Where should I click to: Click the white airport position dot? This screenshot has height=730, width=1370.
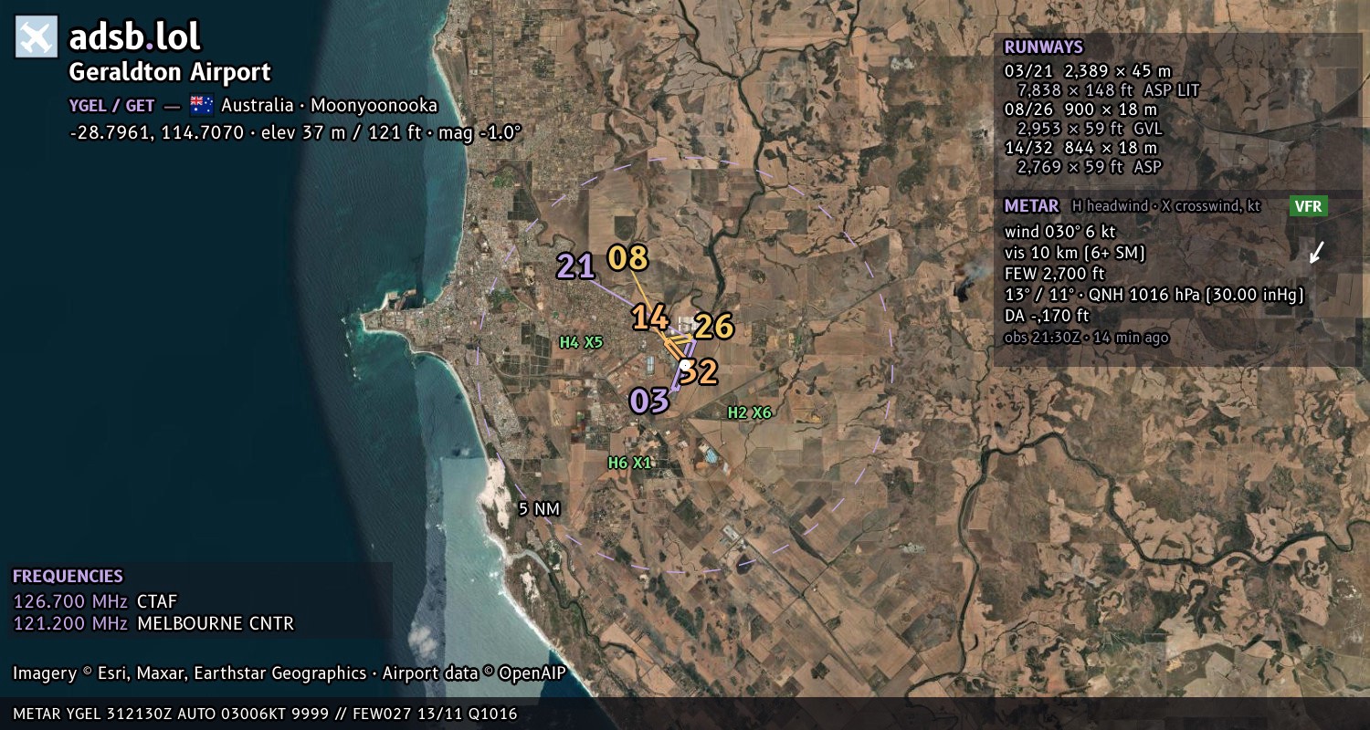coord(685,366)
